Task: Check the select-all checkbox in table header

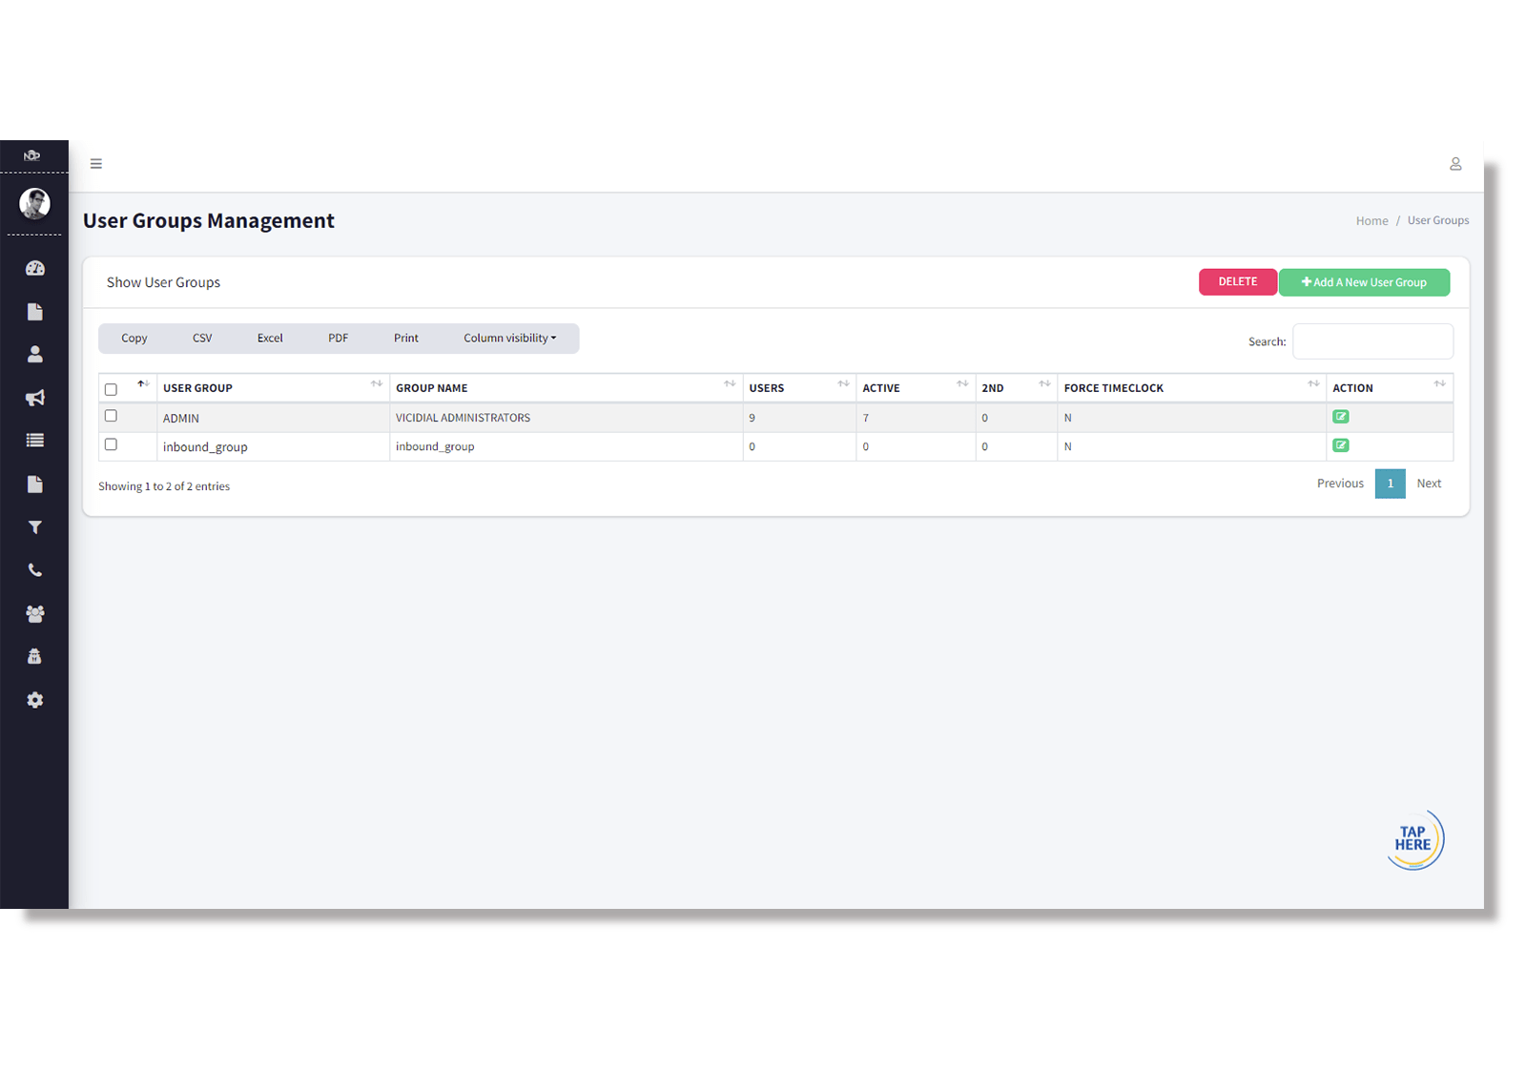Action: pos(111,389)
